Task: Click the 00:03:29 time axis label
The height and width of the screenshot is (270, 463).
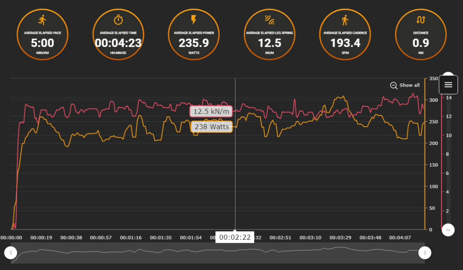Action: coord(340,238)
